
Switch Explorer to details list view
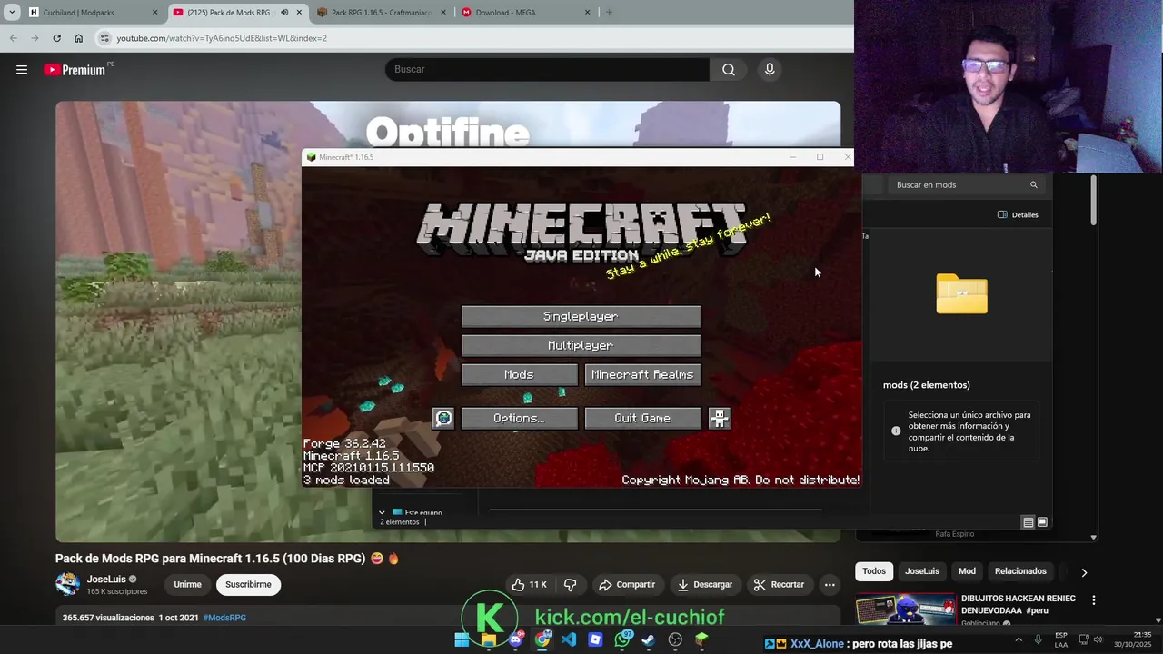pyautogui.click(x=1028, y=522)
